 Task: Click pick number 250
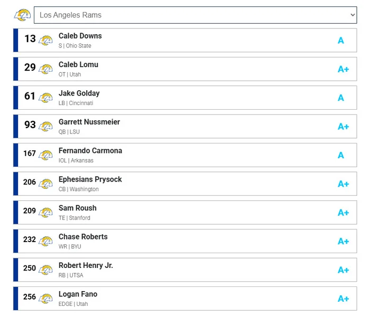pyautogui.click(x=30, y=268)
